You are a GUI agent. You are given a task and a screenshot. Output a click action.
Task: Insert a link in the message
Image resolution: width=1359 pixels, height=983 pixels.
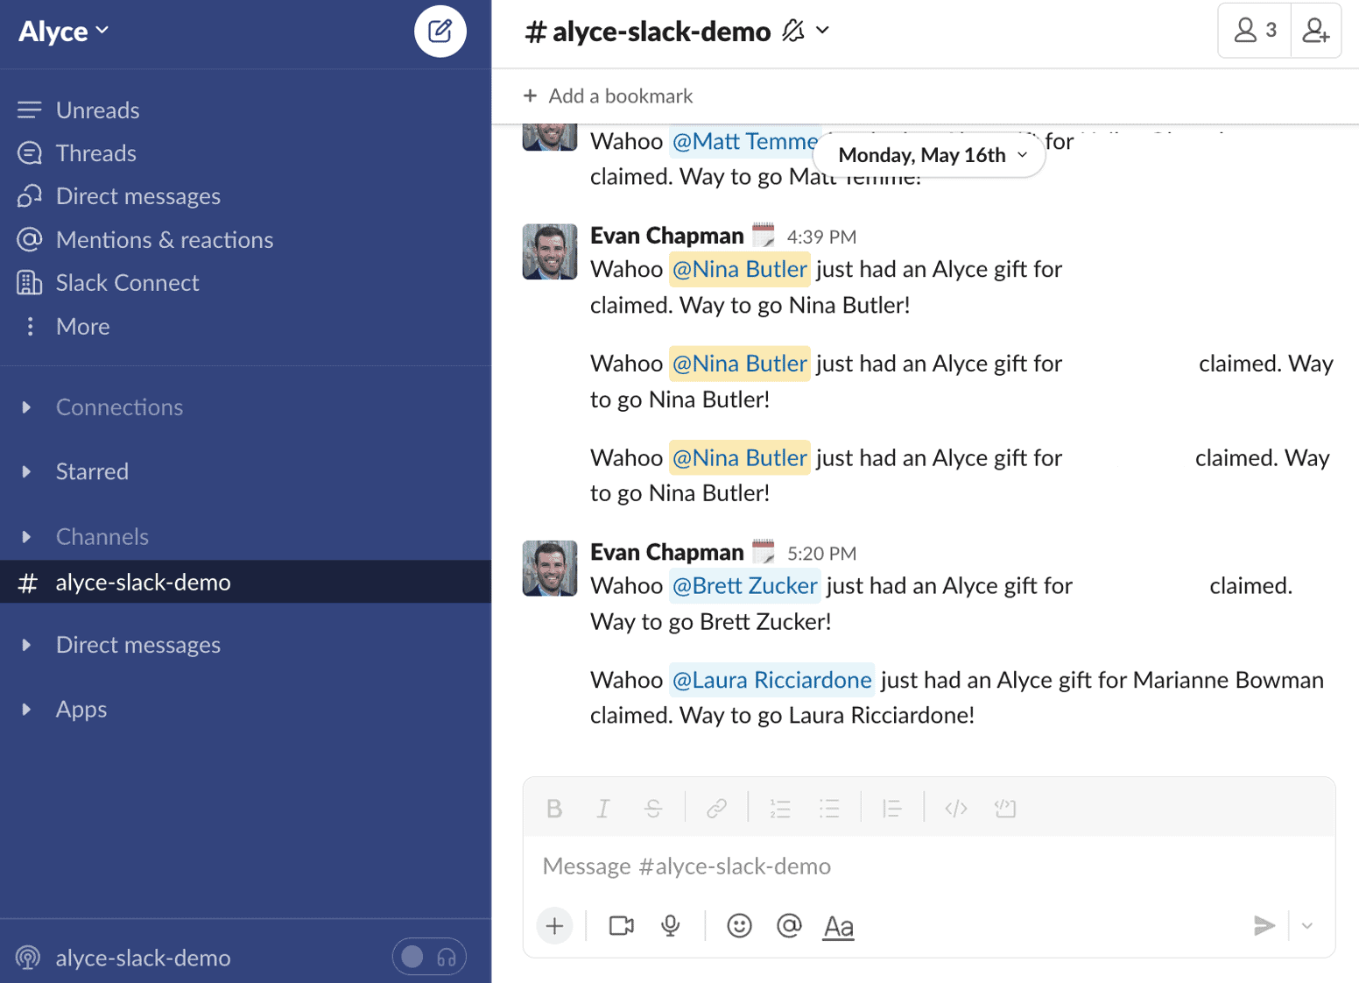(x=716, y=809)
